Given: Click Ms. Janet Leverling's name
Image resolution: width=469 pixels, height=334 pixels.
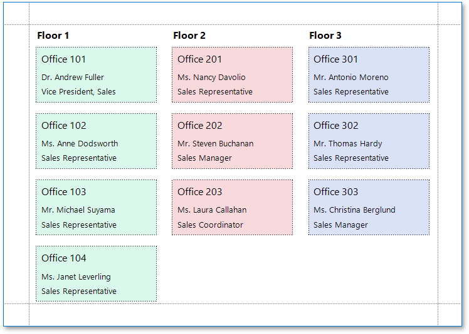Looking at the screenshot, I should (76, 277).
